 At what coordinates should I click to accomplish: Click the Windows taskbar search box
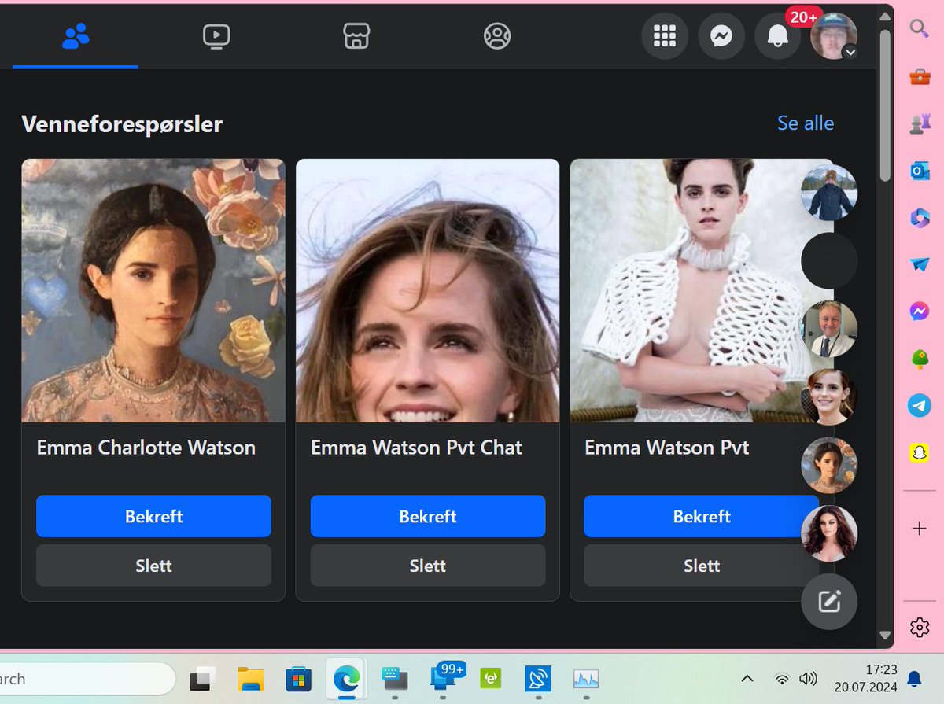(x=86, y=678)
